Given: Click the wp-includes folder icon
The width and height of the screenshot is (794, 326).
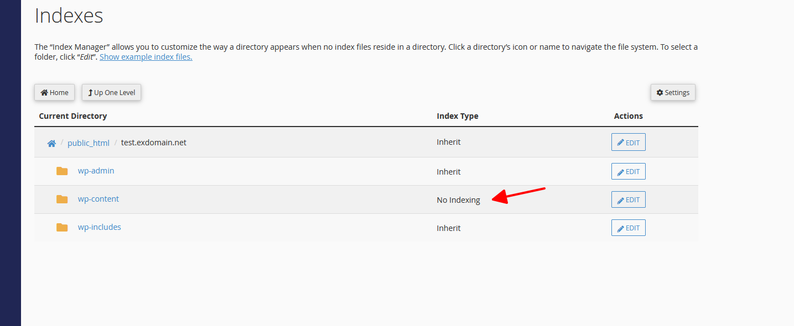Looking at the screenshot, I should pos(62,228).
